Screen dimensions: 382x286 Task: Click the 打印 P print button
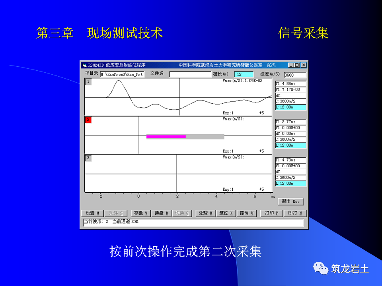point(271,213)
